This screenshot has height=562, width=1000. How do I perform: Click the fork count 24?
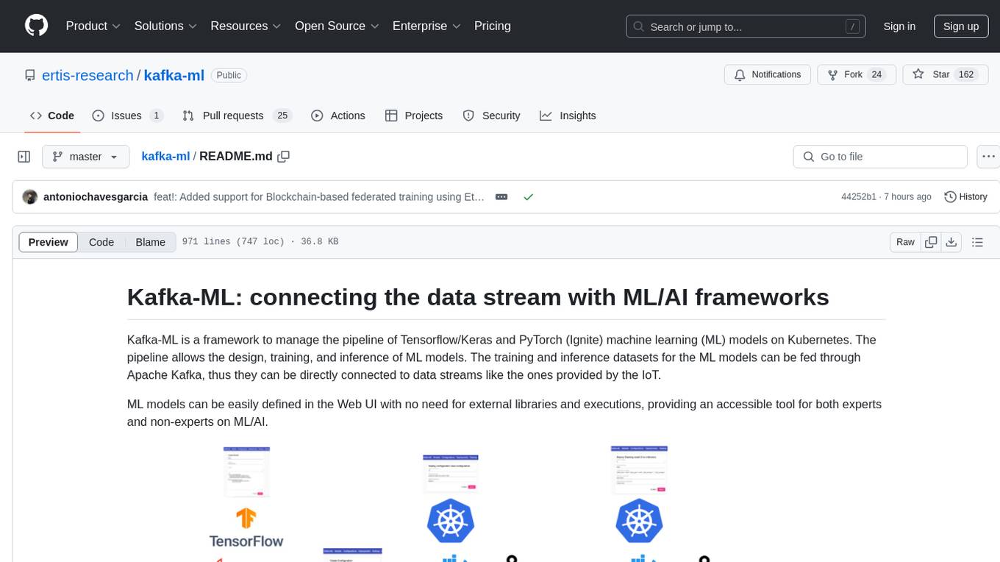[876, 75]
